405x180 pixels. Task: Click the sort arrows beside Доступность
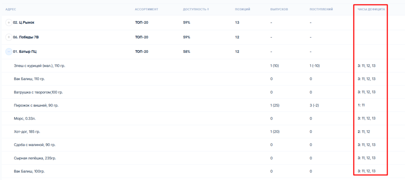(208, 9)
